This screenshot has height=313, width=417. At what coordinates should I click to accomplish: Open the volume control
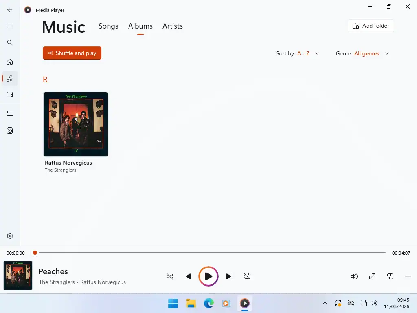pos(354,276)
